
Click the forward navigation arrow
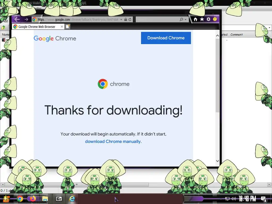[x=26, y=19]
